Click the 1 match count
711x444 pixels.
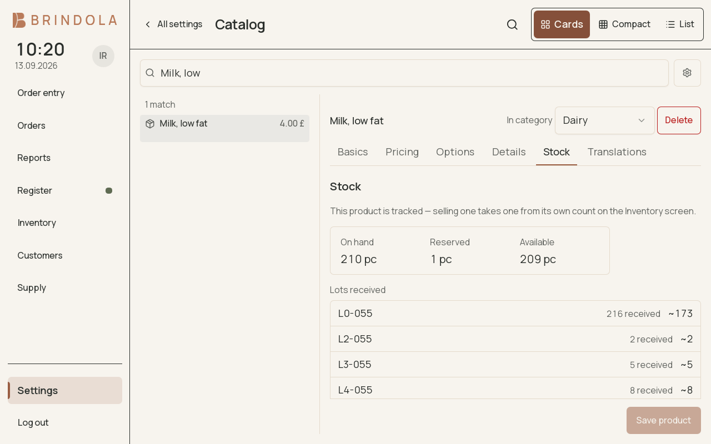[160, 104]
